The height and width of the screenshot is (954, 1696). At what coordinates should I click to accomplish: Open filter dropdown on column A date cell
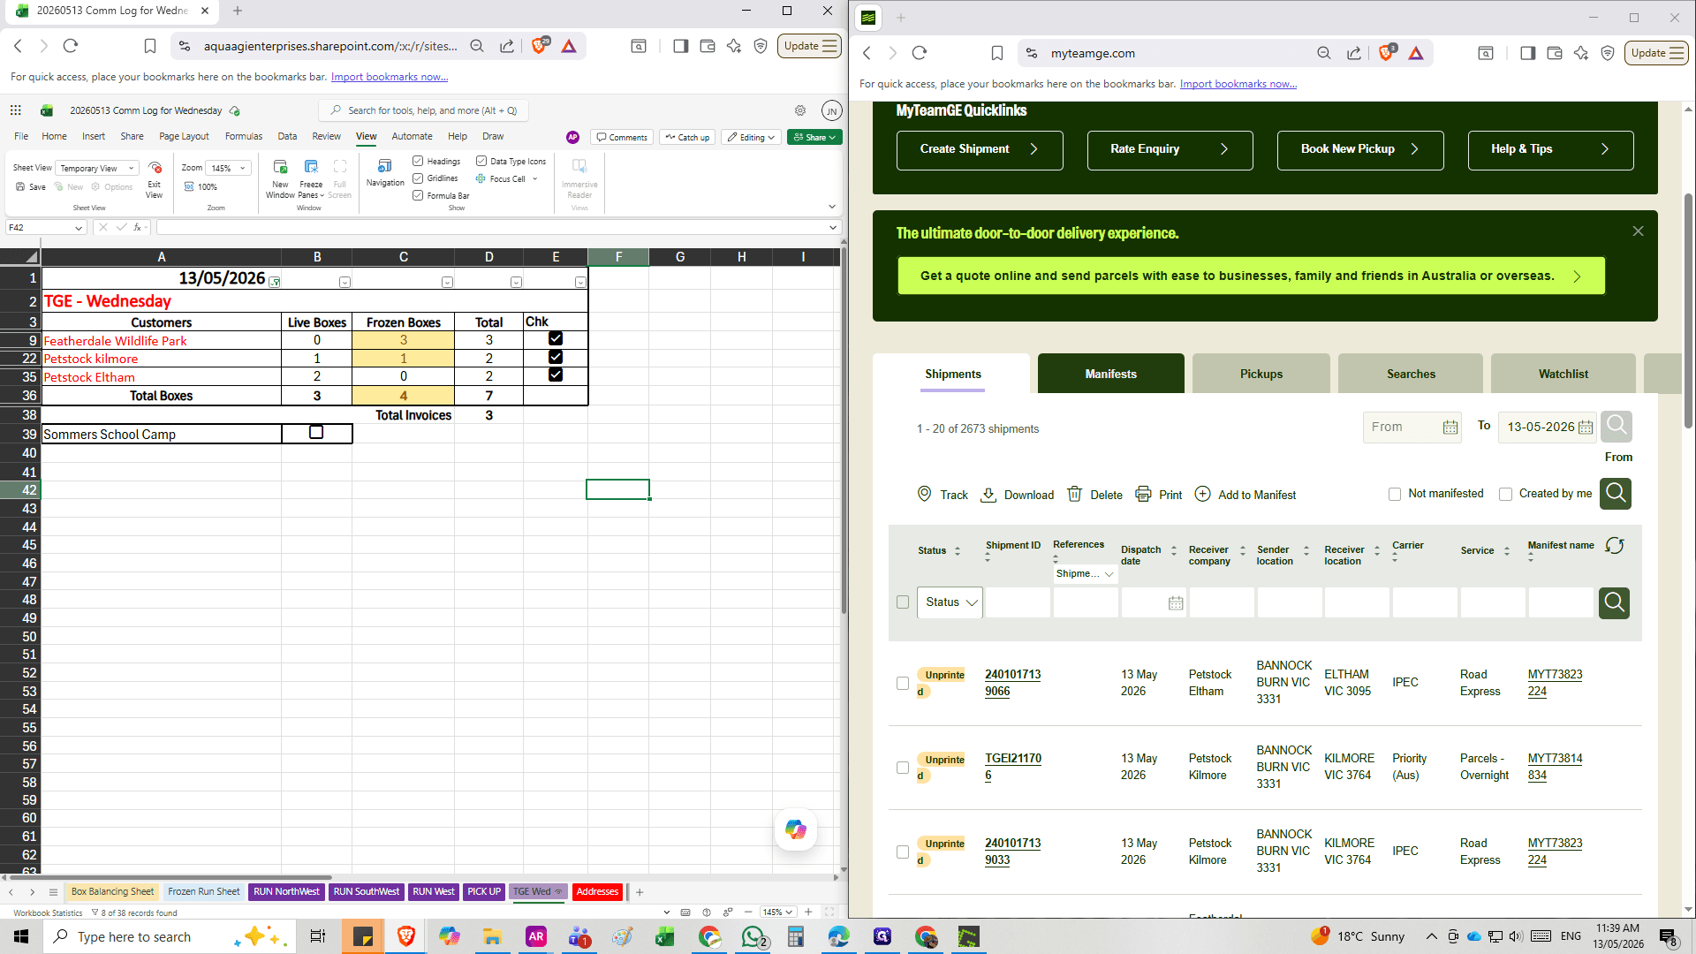275,282
